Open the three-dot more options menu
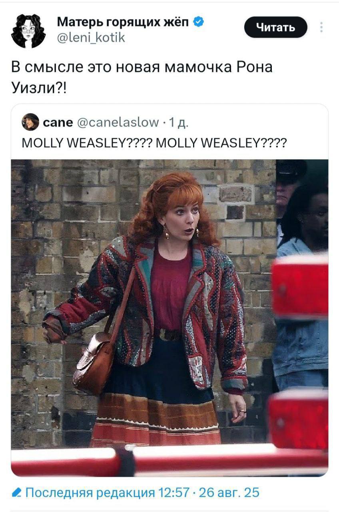This screenshot has height=512, width=339. 321,27
